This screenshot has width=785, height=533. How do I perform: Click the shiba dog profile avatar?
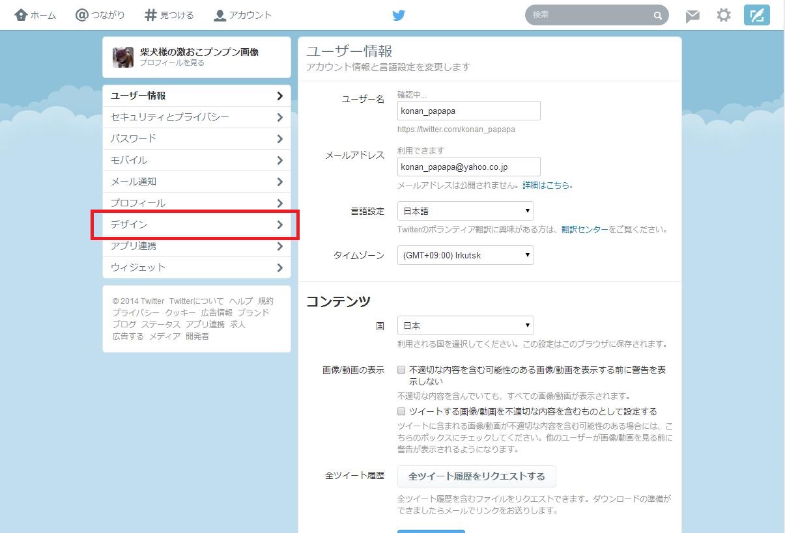tap(123, 57)
